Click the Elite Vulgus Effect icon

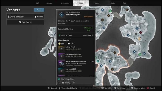pyautogui.click(x=59, y=79)
